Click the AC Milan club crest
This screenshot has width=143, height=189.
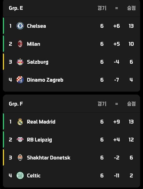click(20, 44)
